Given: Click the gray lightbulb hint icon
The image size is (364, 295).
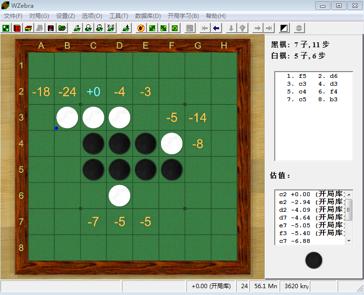Looking at the screenshot, I should pyautogui.click(x=243, y=28).
